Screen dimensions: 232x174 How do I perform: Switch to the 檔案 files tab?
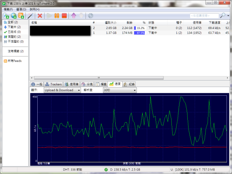tap(101, 84)
